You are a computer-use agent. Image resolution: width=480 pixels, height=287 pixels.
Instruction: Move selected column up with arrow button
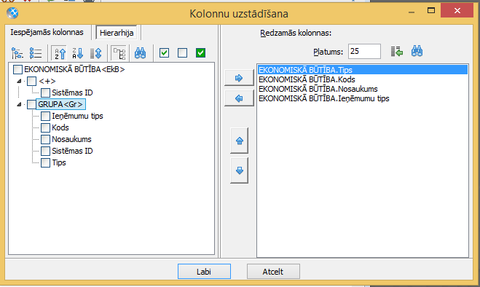coord(240,141)
